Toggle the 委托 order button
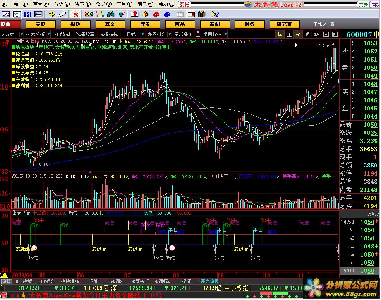381x300 pixels. click(x=184, y=4)
